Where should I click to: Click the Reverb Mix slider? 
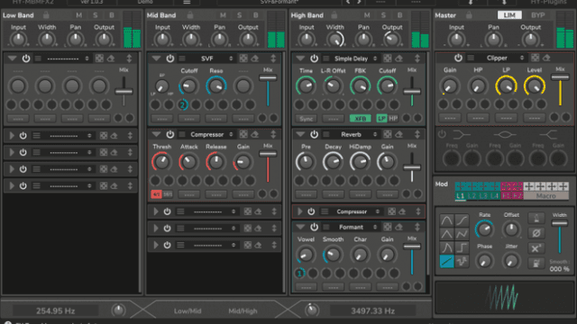(412, 167)
